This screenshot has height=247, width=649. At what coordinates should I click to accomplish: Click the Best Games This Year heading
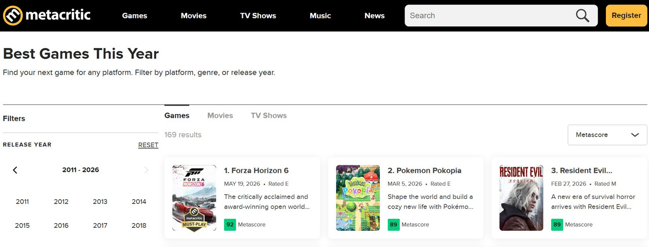point(81,54)
